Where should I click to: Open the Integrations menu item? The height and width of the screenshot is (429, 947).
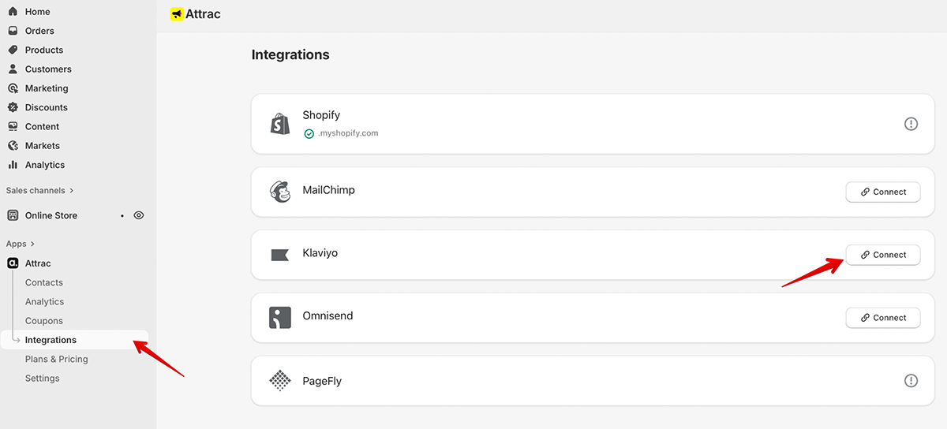point(51,340)
